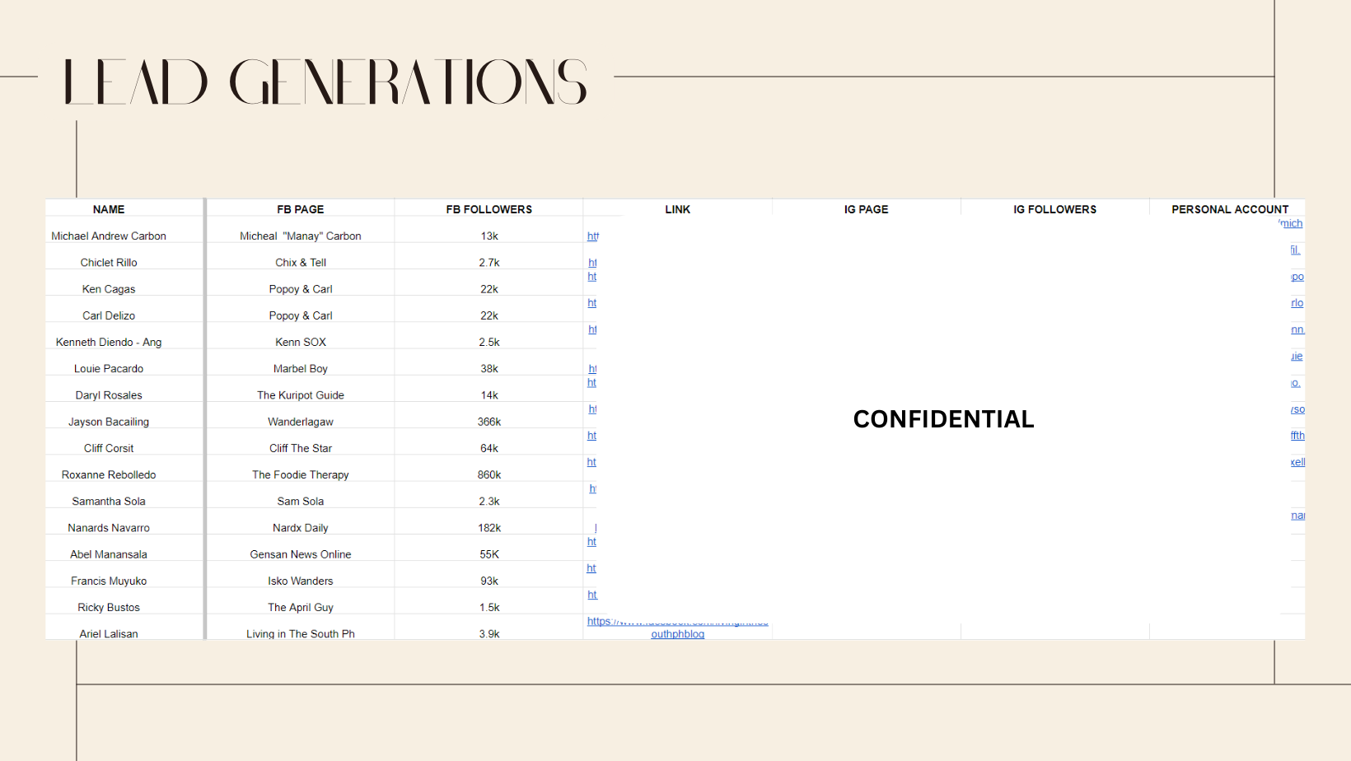Screen dimensions: 1351x761
Task: Click the CONFIDENTIAL overlay text
Action: 943,419
